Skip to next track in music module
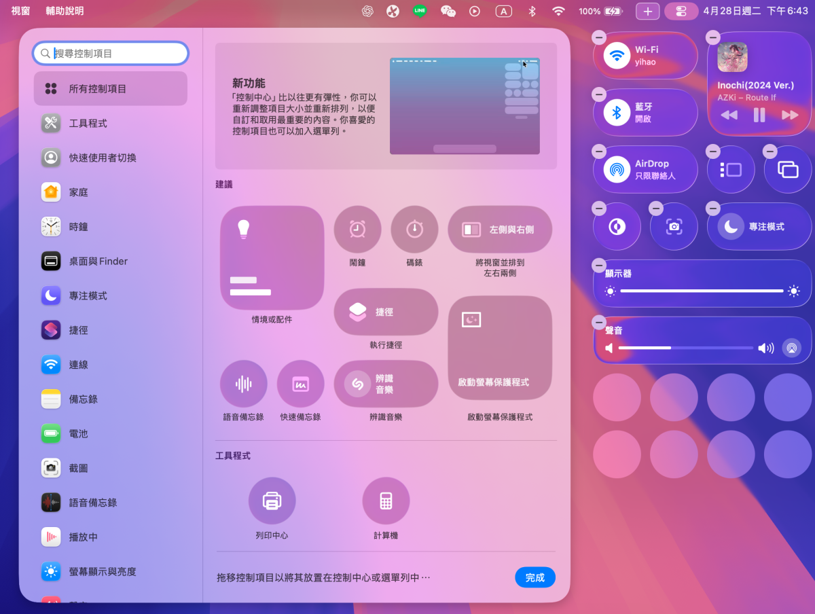 pos(790,115)
